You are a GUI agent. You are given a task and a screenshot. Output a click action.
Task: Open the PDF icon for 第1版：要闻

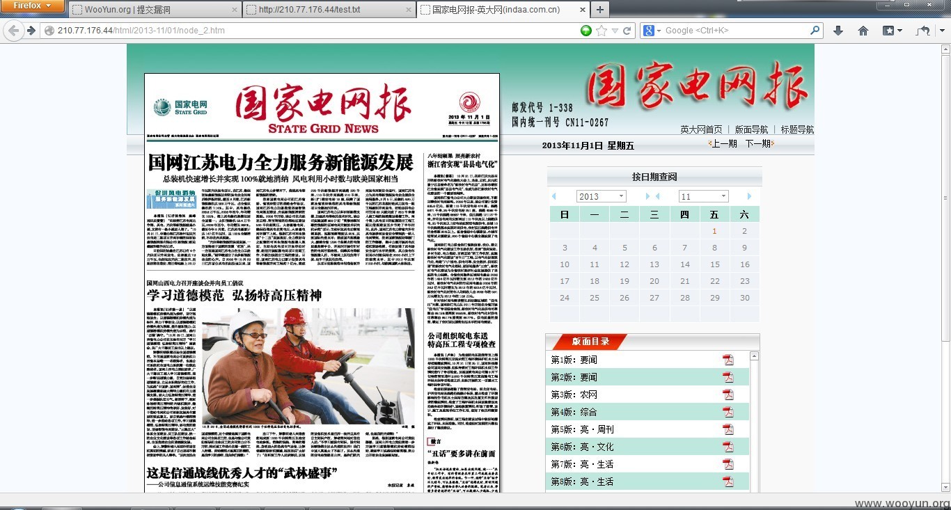coord(728,360)
